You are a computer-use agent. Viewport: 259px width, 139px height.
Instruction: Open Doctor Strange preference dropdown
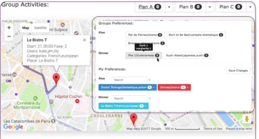[x=154, y=87]
